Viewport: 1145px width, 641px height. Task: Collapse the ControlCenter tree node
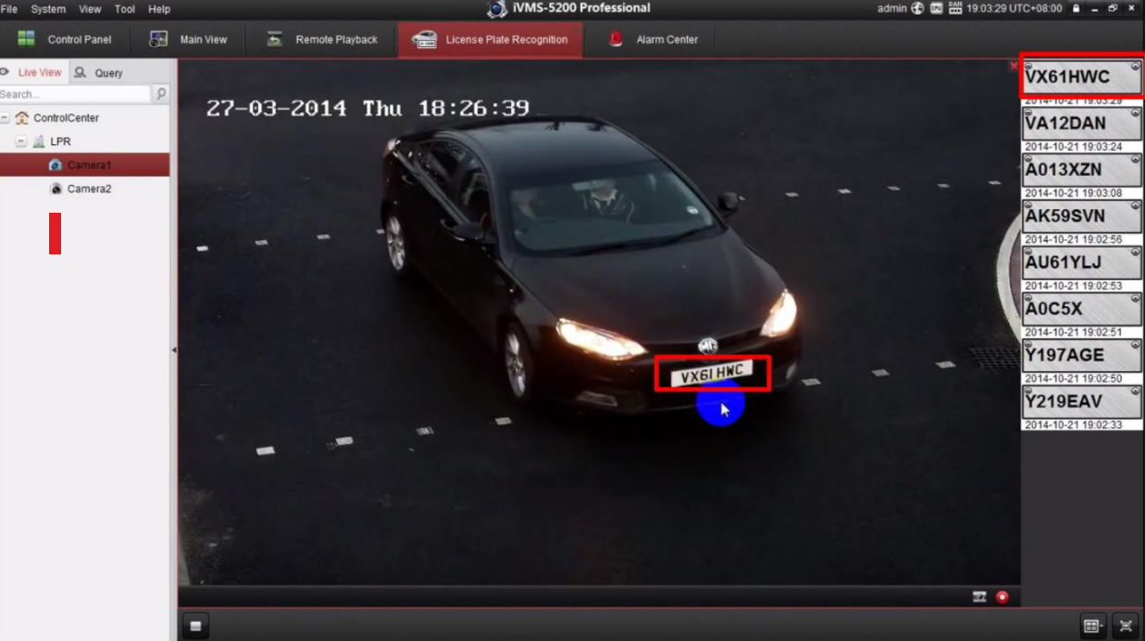click(7, 117)
